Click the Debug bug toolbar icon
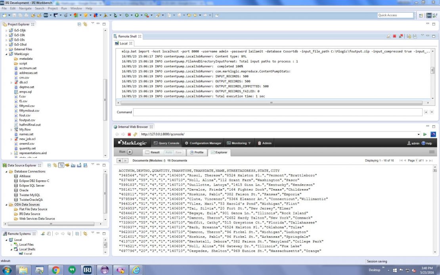Screen dimensions: 440x275 [x=127, y=15]
